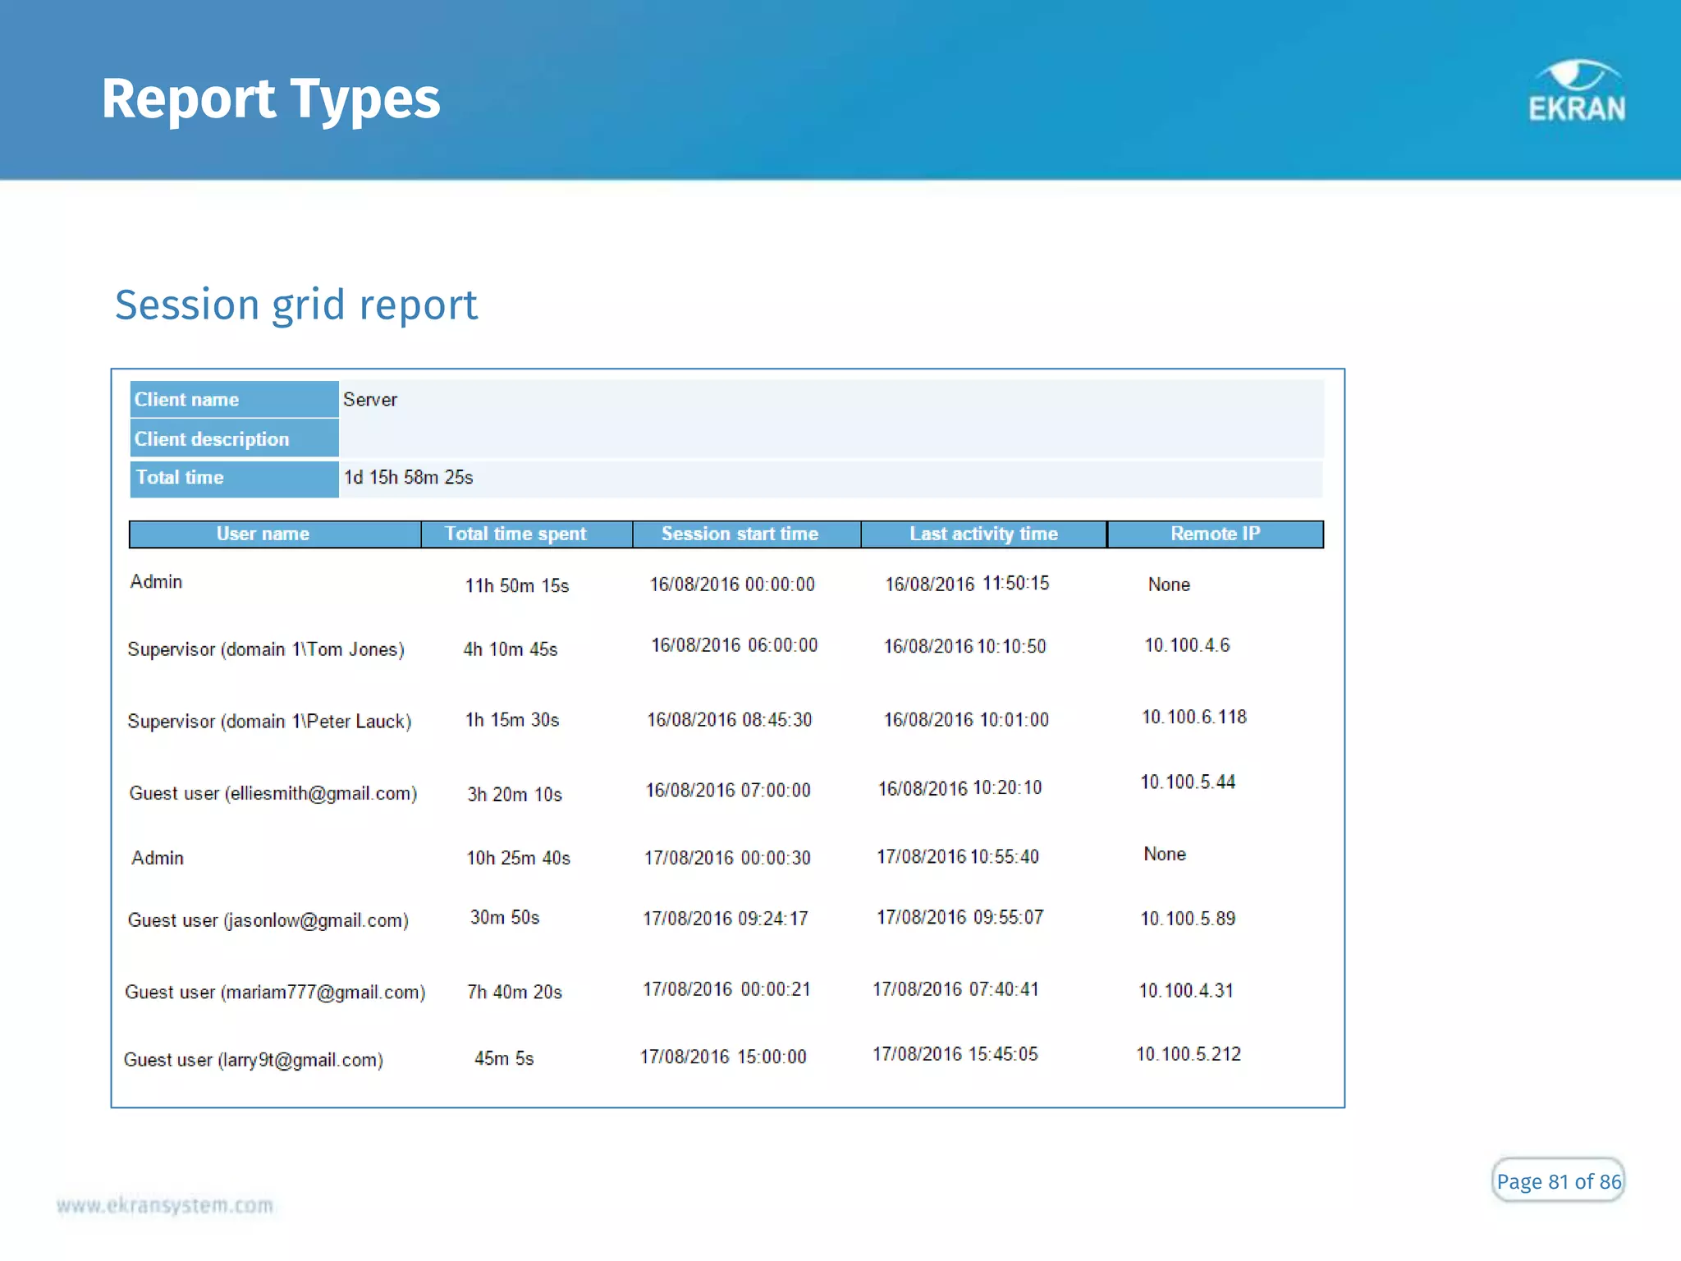Click the 'Total time' label cell
Image resolution: width=1681 pixels, height=1261 pixels.
point(234,478)
